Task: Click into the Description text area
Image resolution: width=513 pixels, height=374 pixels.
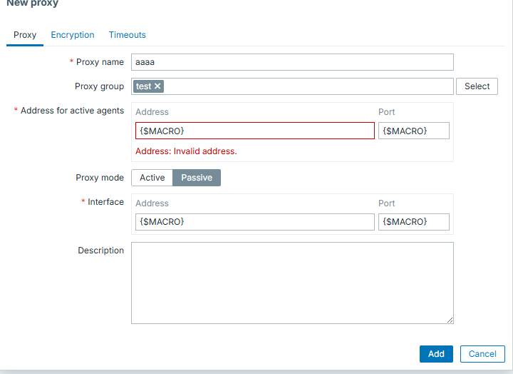Action: (292, 283)
